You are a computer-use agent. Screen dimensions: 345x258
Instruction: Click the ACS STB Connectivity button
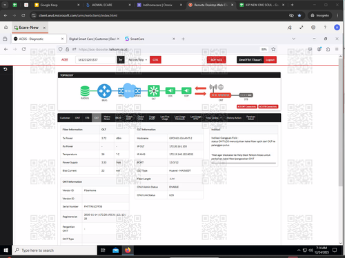(268, 107)
